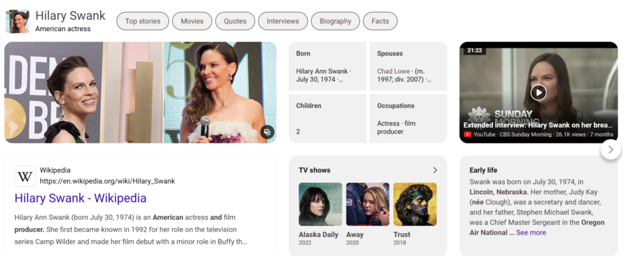Click the Born info card
Image resolution: width=625 pixels, height=256 pixels.
327,66
